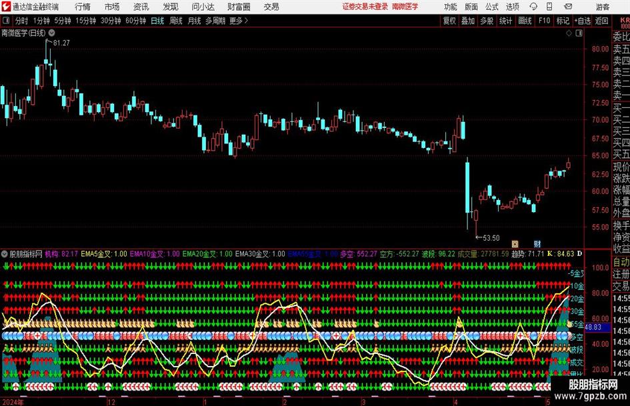Click the 游客 guest account label
The width and height of the screenshot is (630, 406).
(x=603, y=7)
